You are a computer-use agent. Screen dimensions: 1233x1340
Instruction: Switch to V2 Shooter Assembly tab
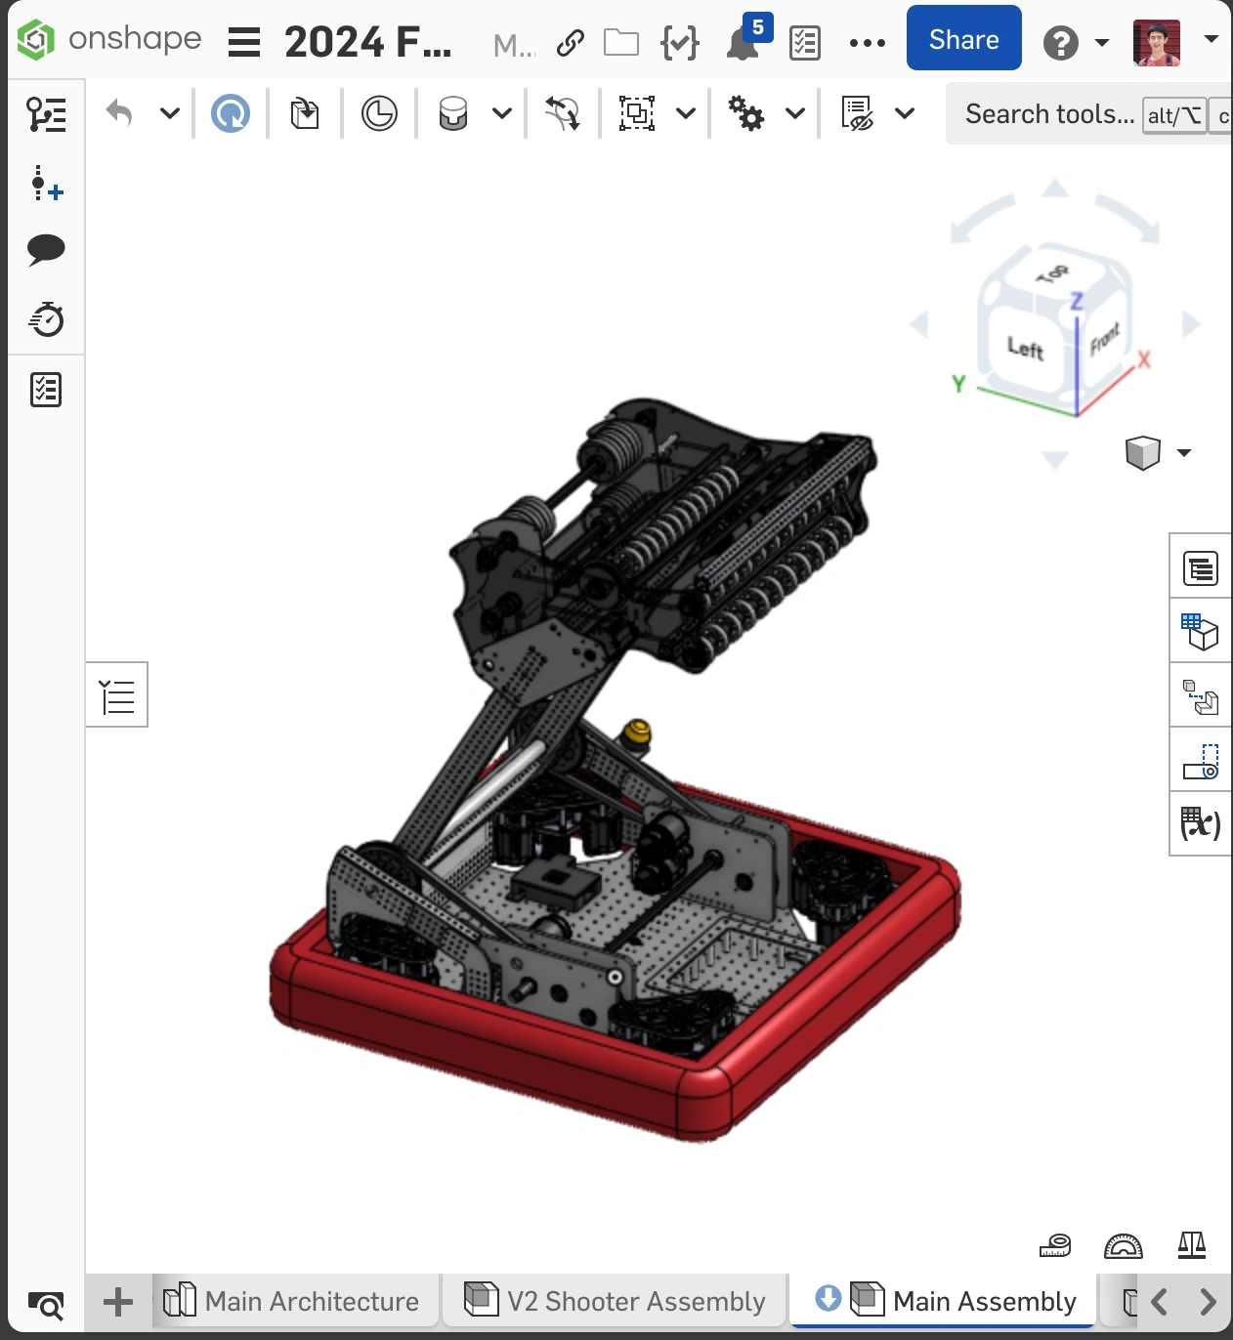click(616, 1301)
